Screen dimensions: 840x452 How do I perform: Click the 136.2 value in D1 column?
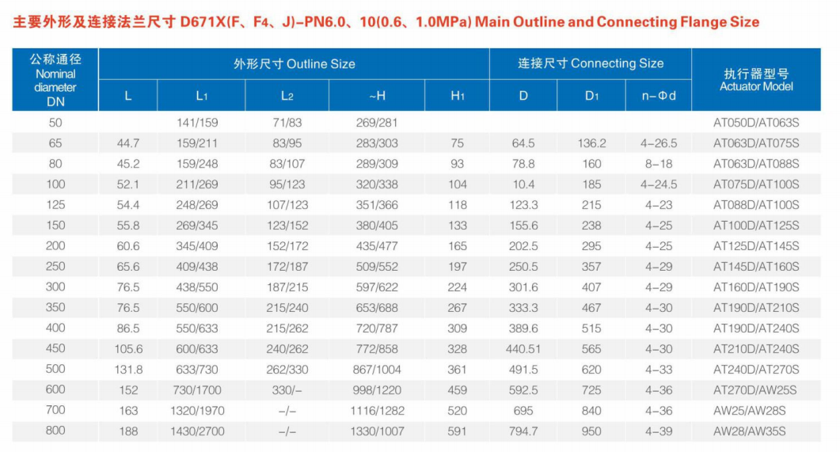point(591,143)
